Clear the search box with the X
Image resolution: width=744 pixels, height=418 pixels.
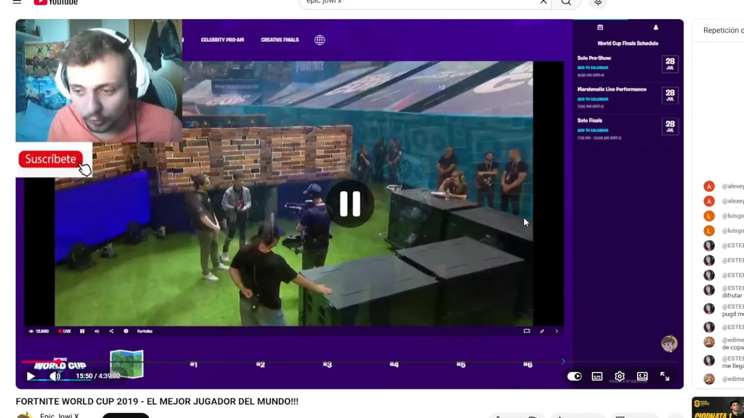[543, 2]
